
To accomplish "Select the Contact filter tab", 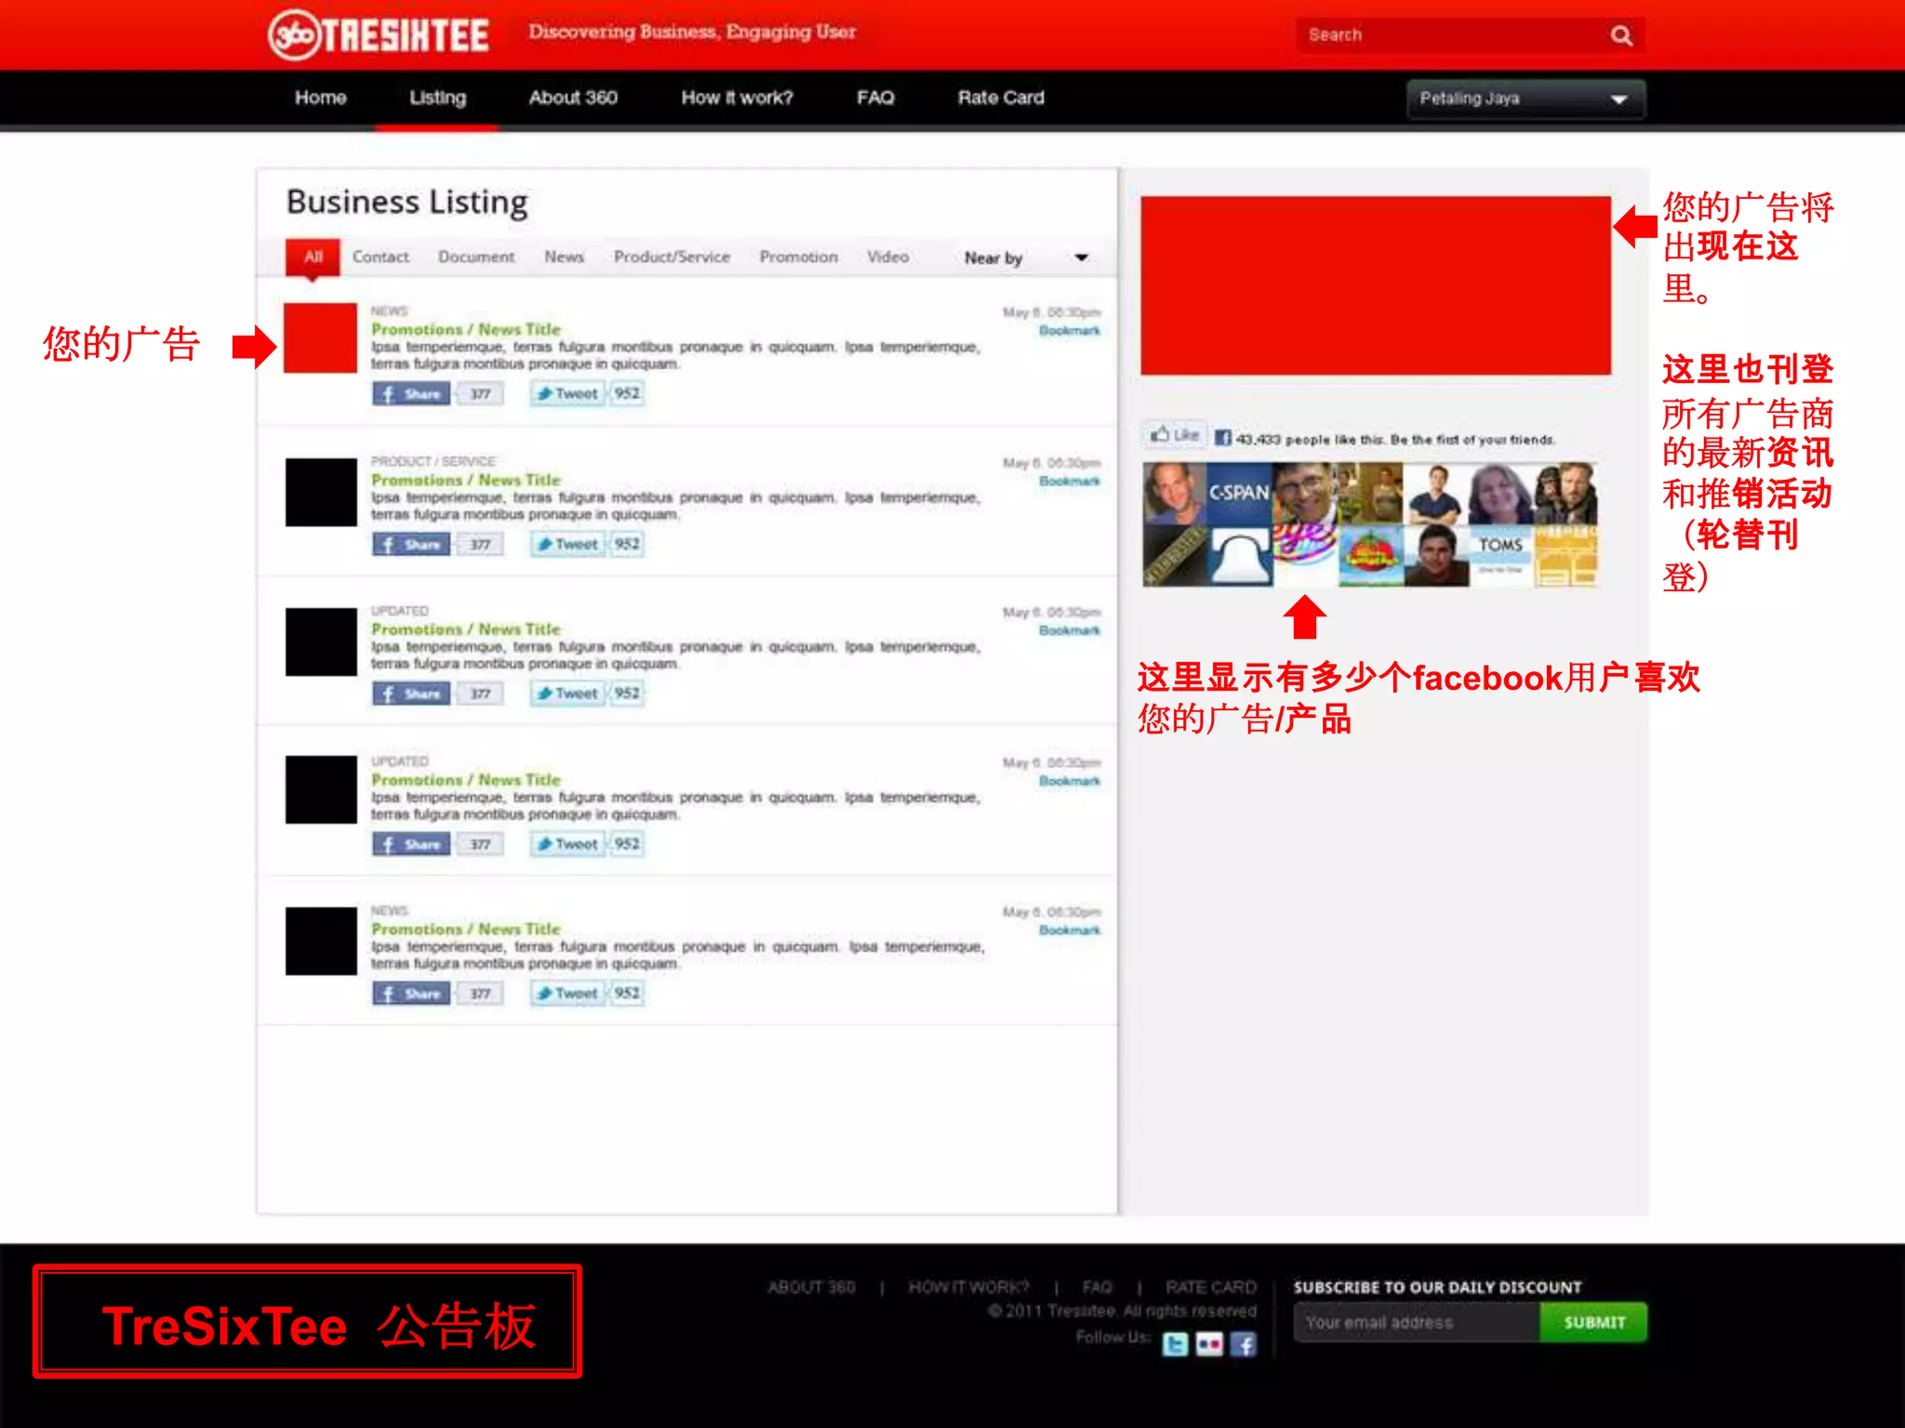I will tap(380, 258).
